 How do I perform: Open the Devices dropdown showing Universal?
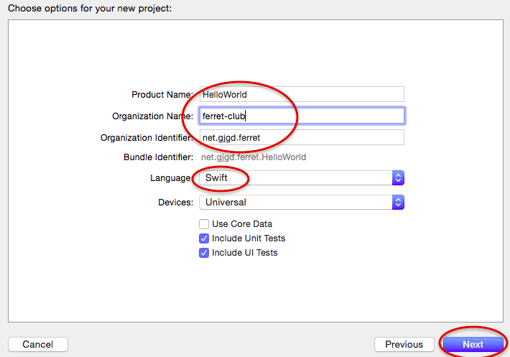(x=295, y=202)
